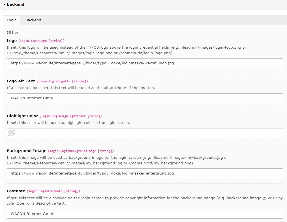Focus the Logo URL input field

coord(145,63)
